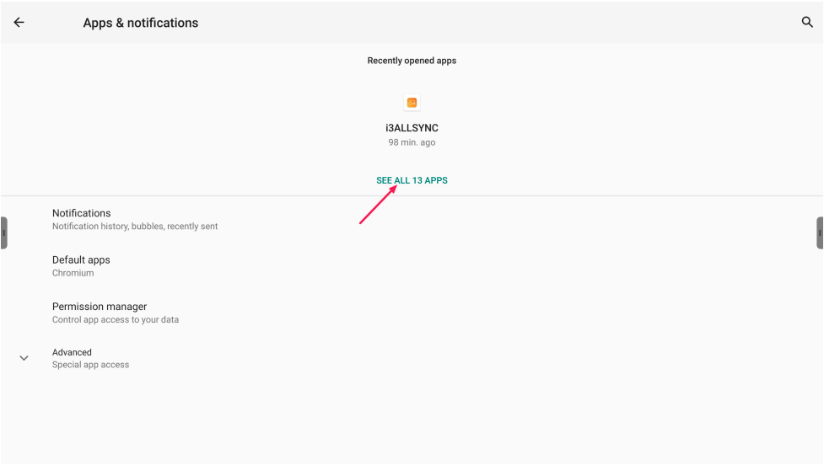Viewport: 824px width, 465px height.
Task: Open the SEE ALL 13 APPS link
Action: (x=412, y=180)
